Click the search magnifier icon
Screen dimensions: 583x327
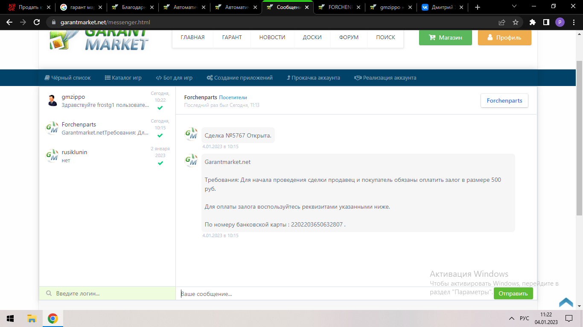click(x=49, y=293)
